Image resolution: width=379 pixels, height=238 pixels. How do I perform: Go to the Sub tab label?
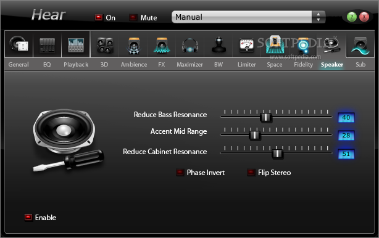(360, 65)
